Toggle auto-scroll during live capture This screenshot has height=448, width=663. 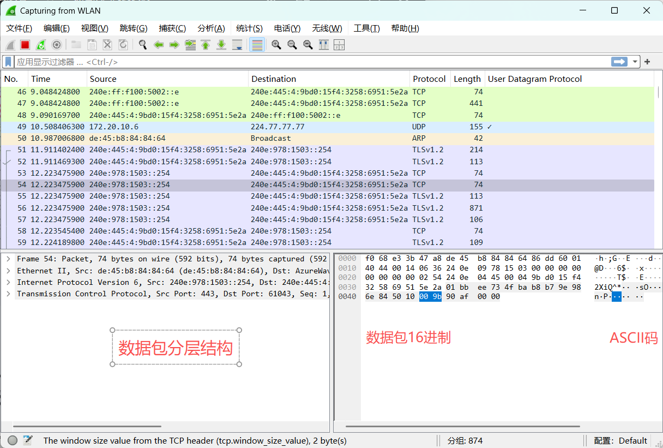237,45
